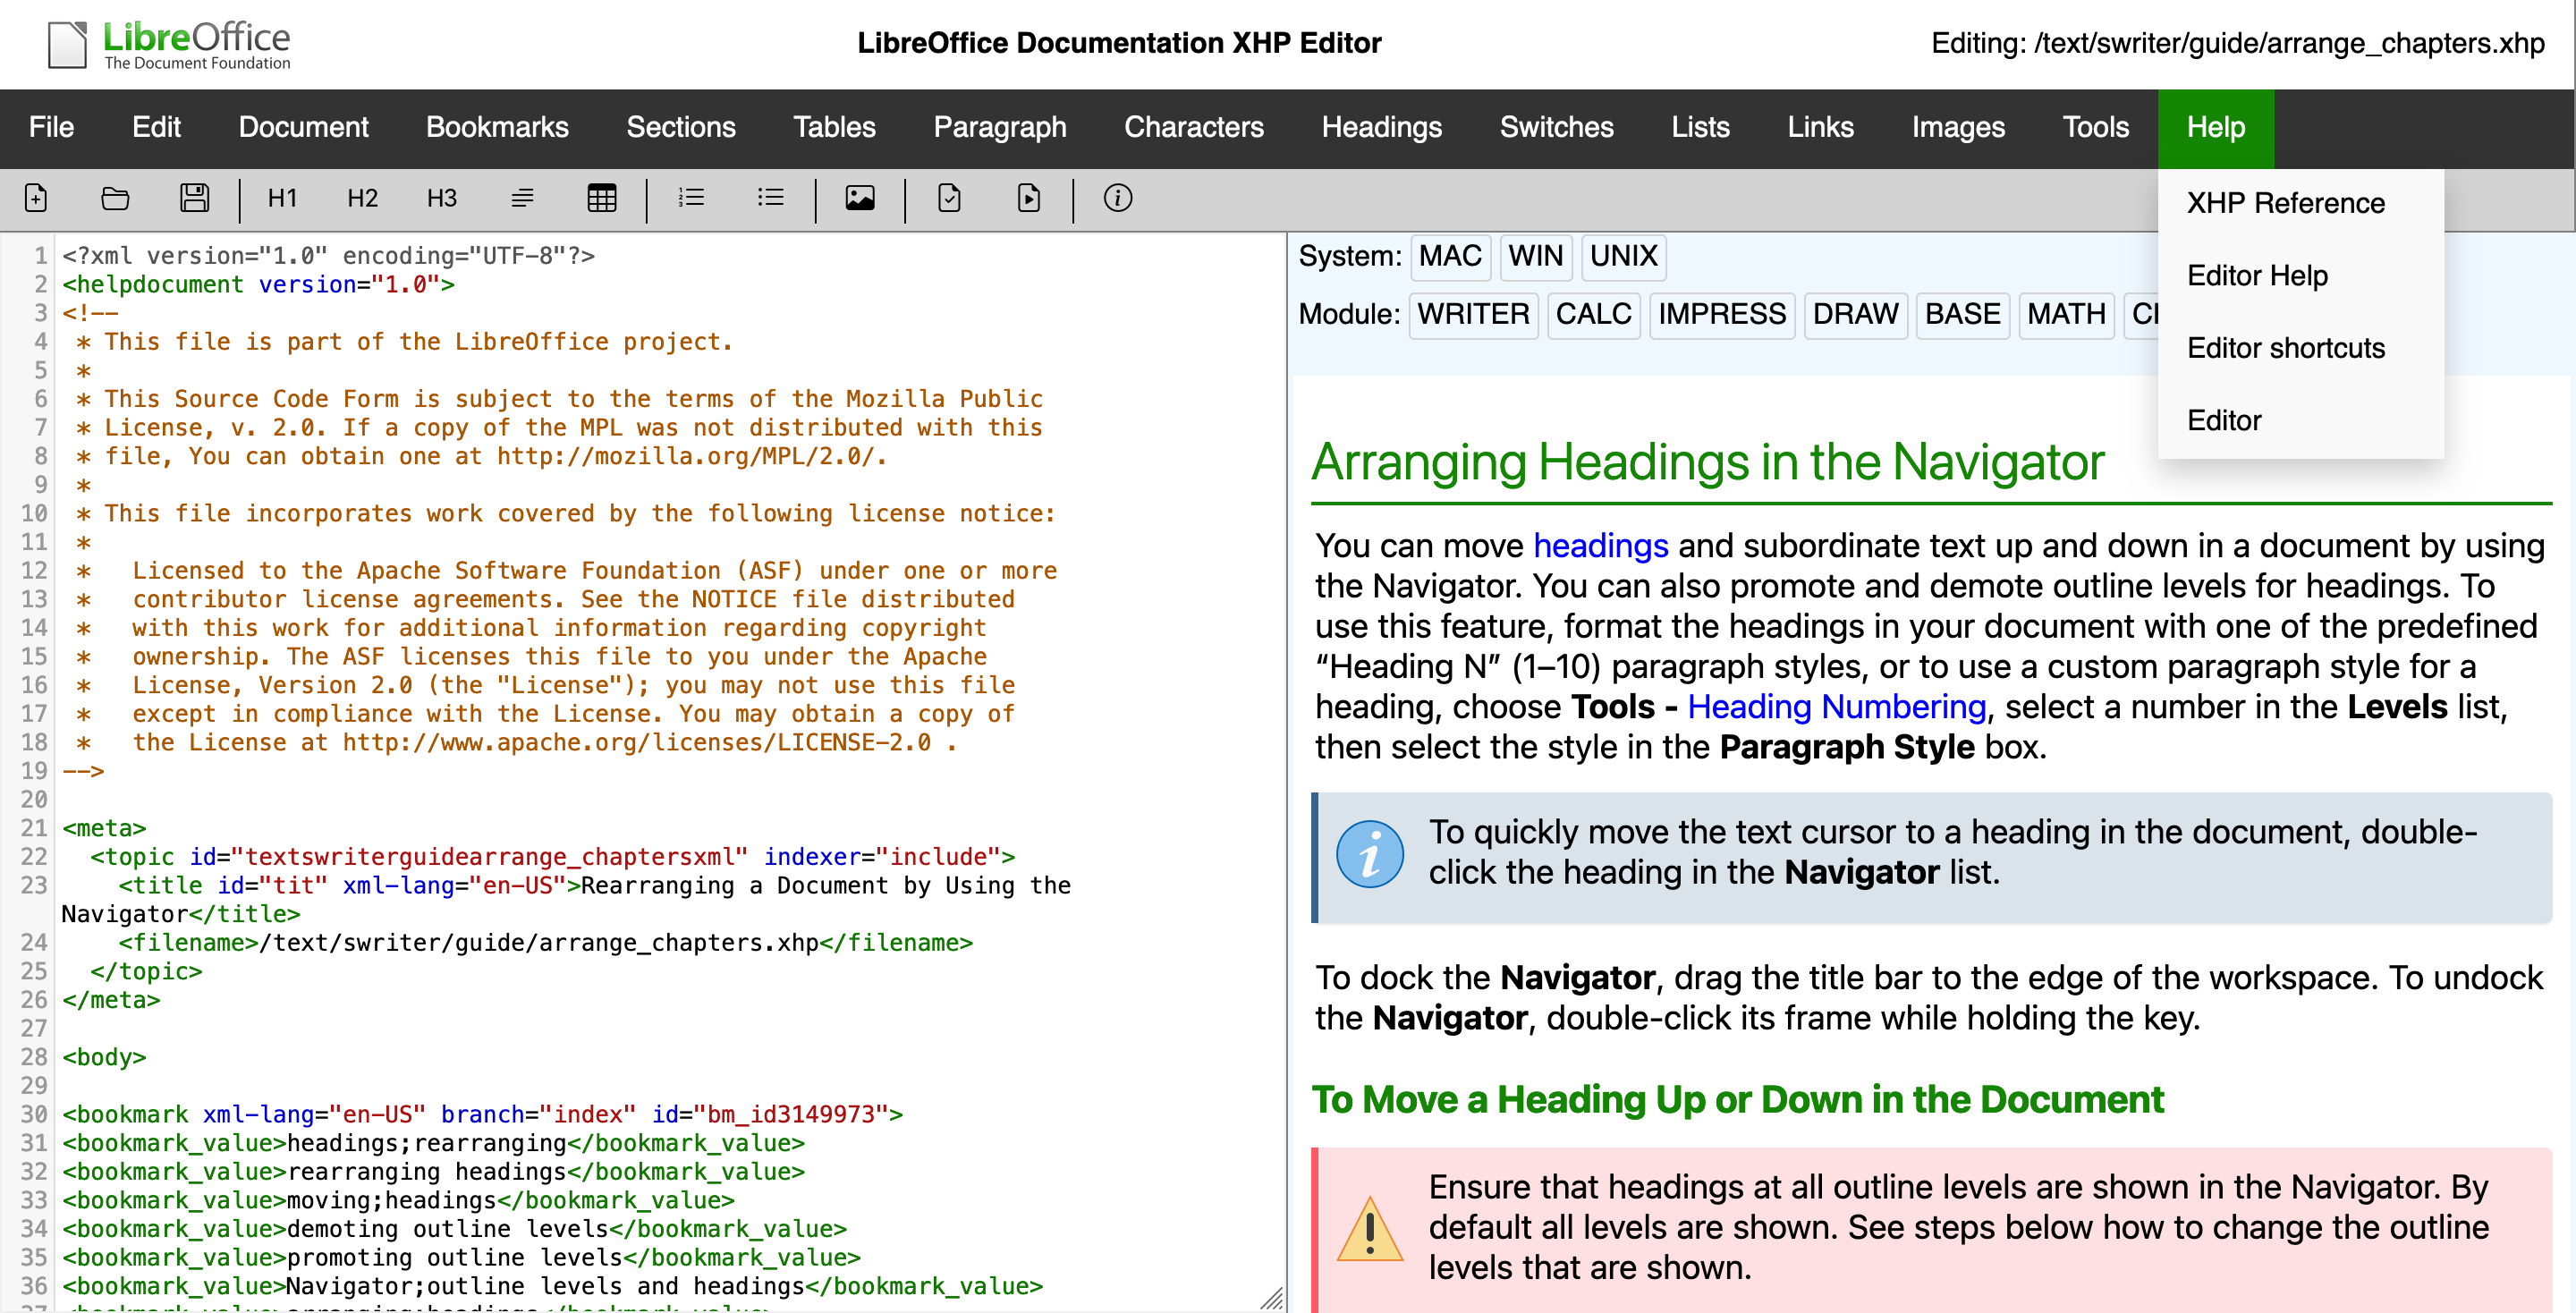
Task: Click the check document icon
Action: tap(949, 198)
